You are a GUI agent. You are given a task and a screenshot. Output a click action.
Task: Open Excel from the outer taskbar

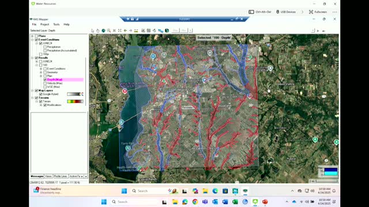pyautogui.click(x=235, y=202)
